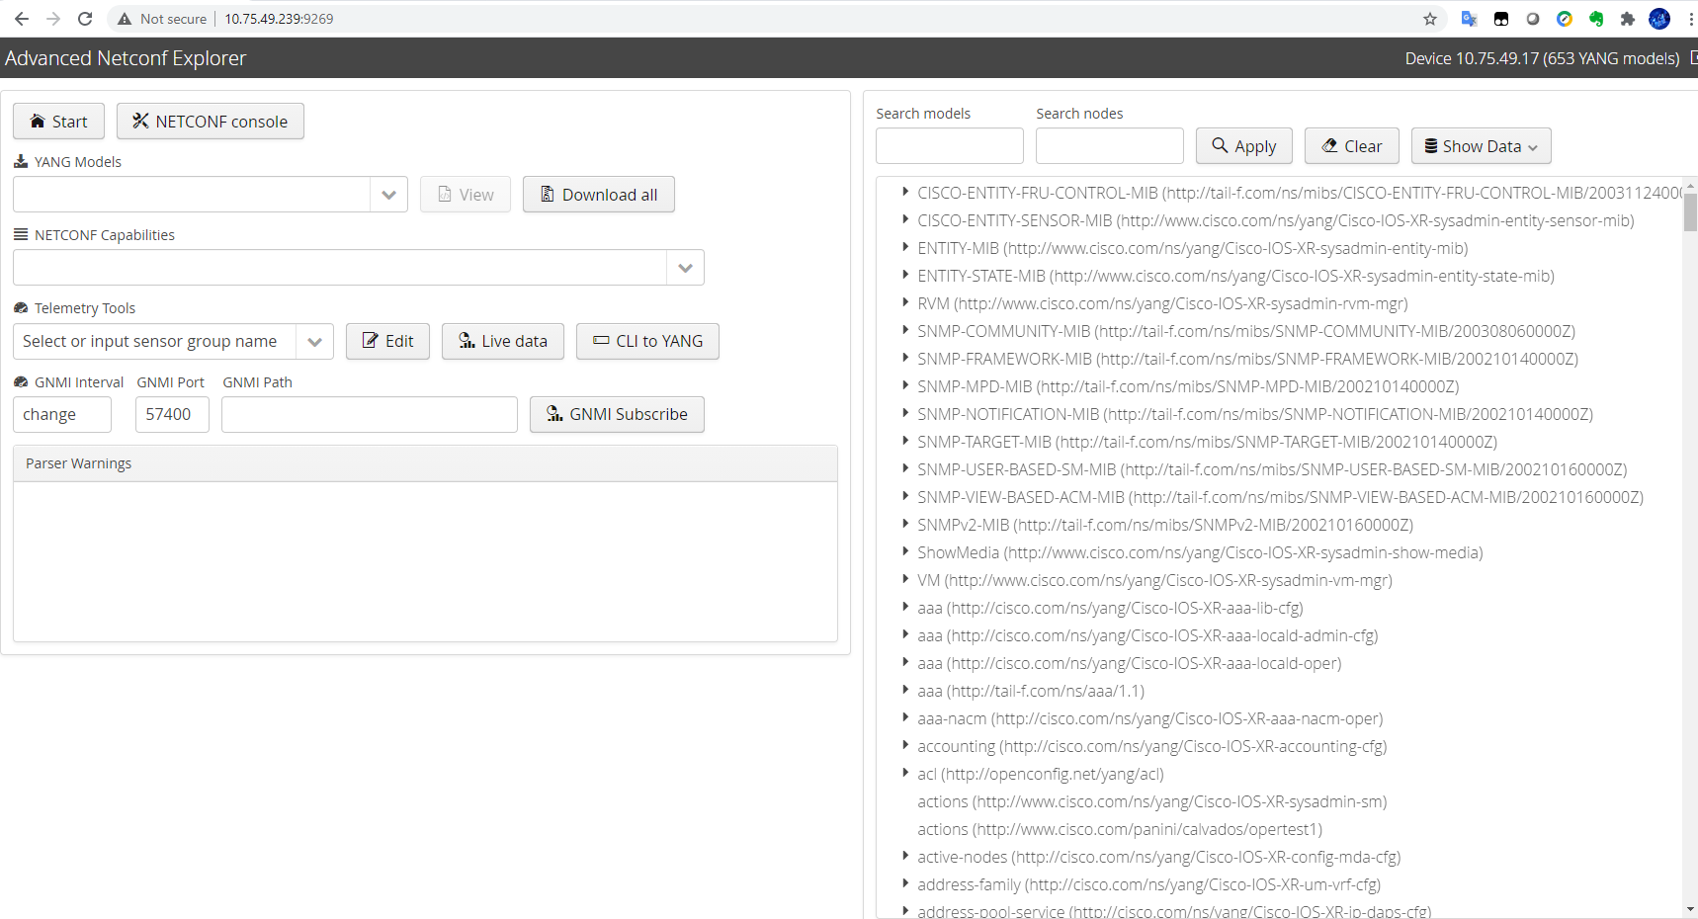
Task: Open the NETCONF console
Action: (x=210, y=122)
